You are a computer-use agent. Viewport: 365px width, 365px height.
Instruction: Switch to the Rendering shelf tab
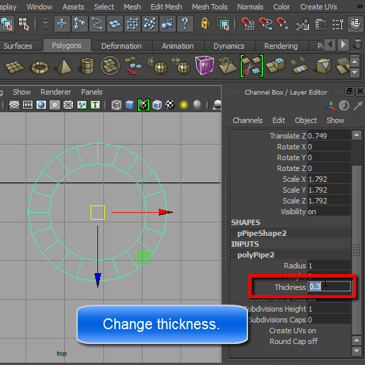tap(281, 46)
